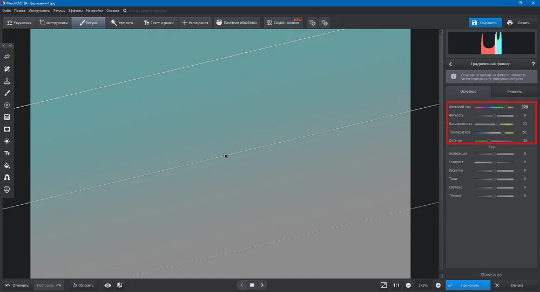
Task: Close the left tool panel with X
Action: (x=4, y=45)
